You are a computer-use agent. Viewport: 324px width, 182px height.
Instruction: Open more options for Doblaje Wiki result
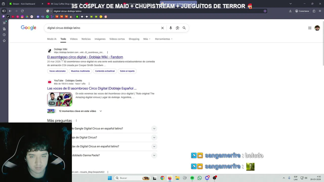coord(107,52)
